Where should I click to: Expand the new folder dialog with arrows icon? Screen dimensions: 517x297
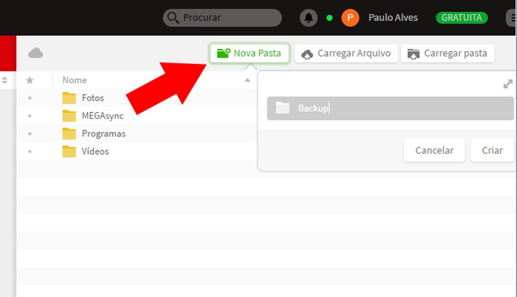click(x=508, y=84)
